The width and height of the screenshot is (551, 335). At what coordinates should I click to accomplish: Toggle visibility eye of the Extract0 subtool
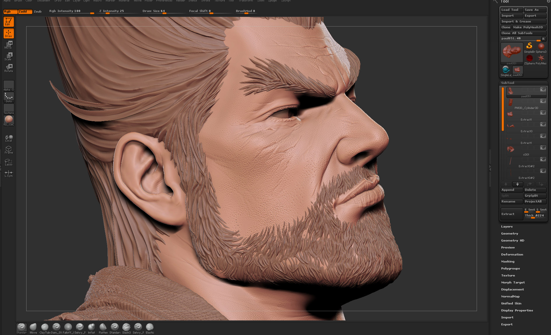(543, 124)
